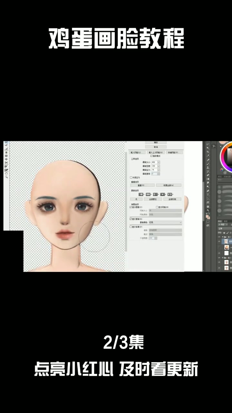This screenshot has width=232, height=413.
Task: Select the Photoshop Hand tool
Action: (x=208, y=206)
